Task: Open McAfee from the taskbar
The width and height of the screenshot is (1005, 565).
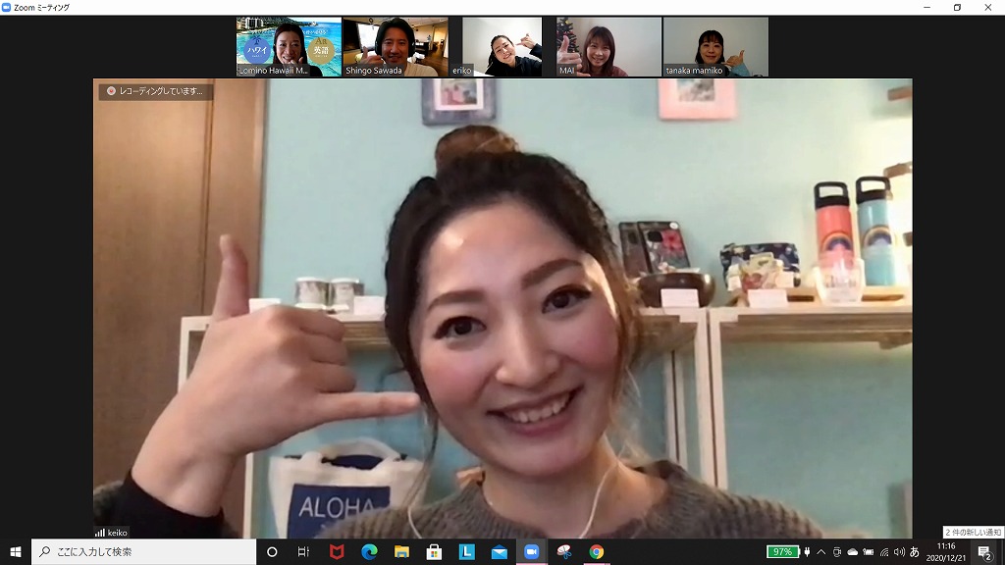Action: click(337, 551)
